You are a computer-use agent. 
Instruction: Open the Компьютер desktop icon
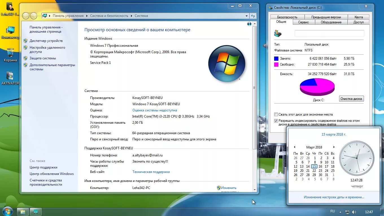coord(10,32)
